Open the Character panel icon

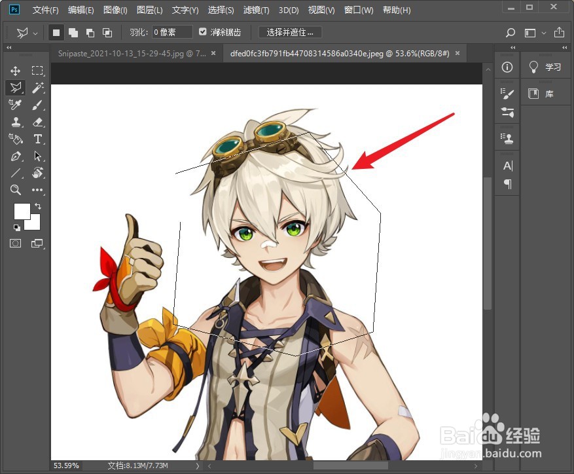coord(508,166)
